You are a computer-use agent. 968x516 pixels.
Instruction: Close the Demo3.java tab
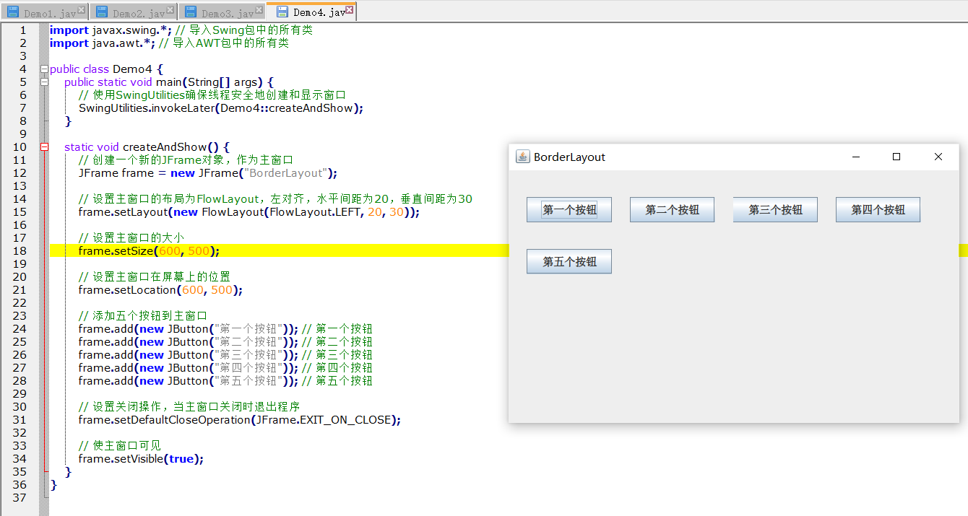[x=259, y=10]
